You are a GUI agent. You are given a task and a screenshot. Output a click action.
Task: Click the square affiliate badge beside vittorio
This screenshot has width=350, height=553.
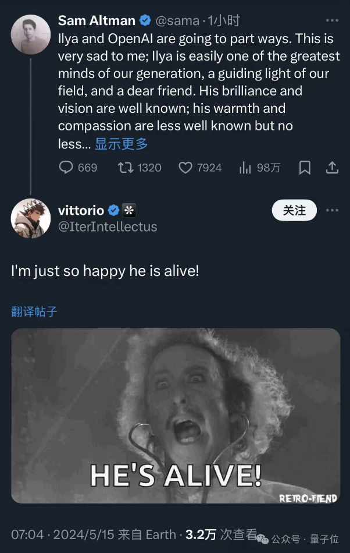[x=128, y=211]
